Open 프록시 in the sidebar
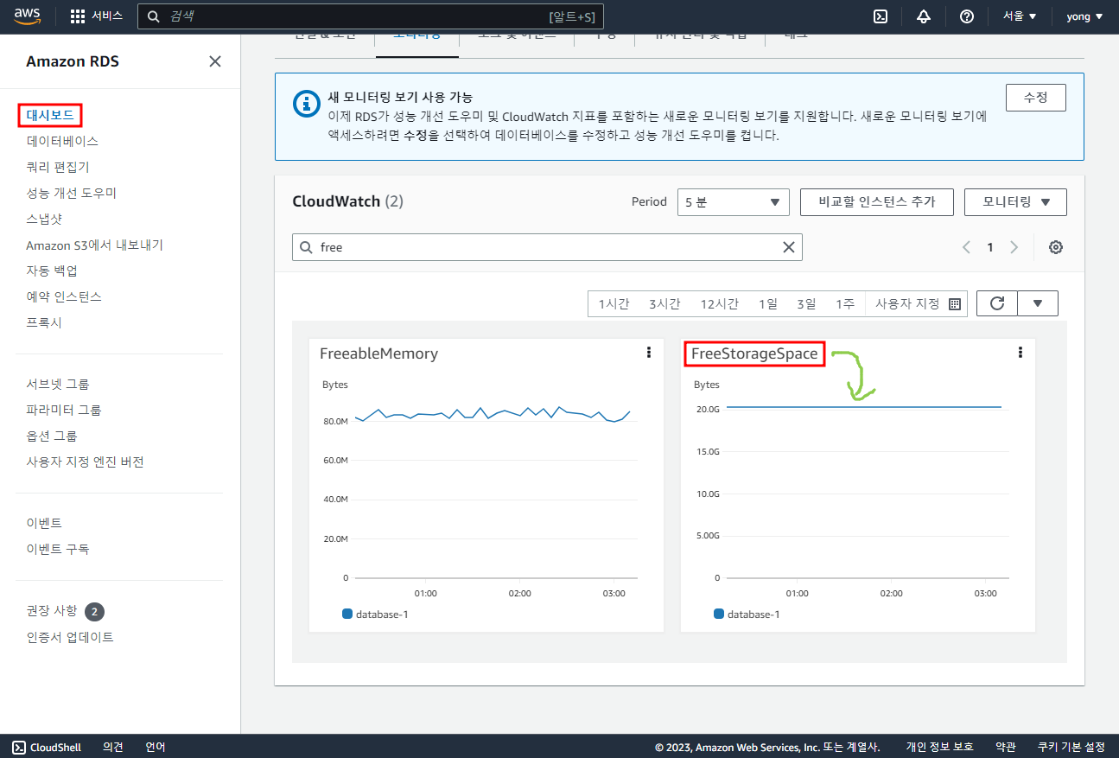Image resolution: width=1119 pixels, height=758 pixels. 44,322
